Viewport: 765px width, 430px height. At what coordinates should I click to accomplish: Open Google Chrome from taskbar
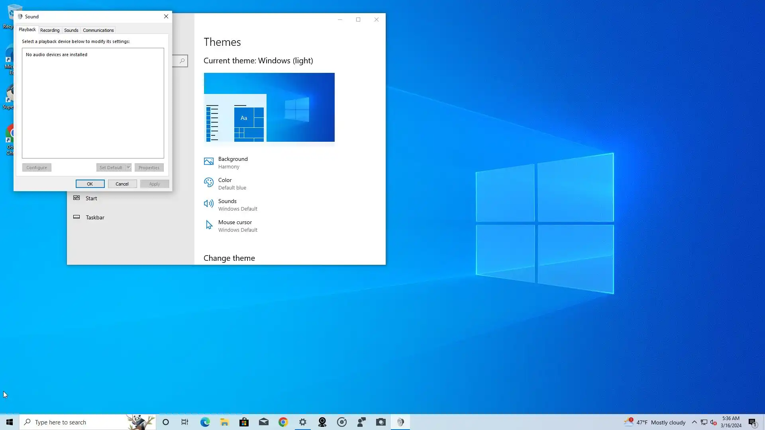283,422
